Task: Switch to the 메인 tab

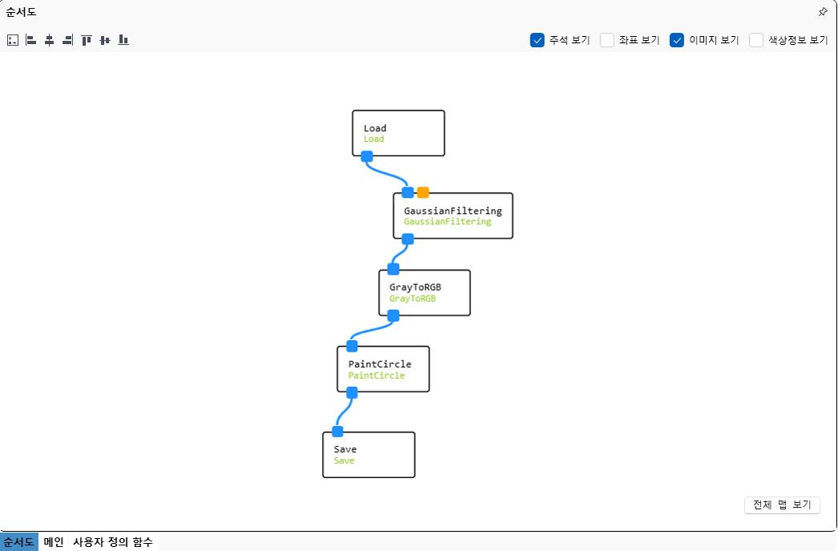Action: (54, 542)
